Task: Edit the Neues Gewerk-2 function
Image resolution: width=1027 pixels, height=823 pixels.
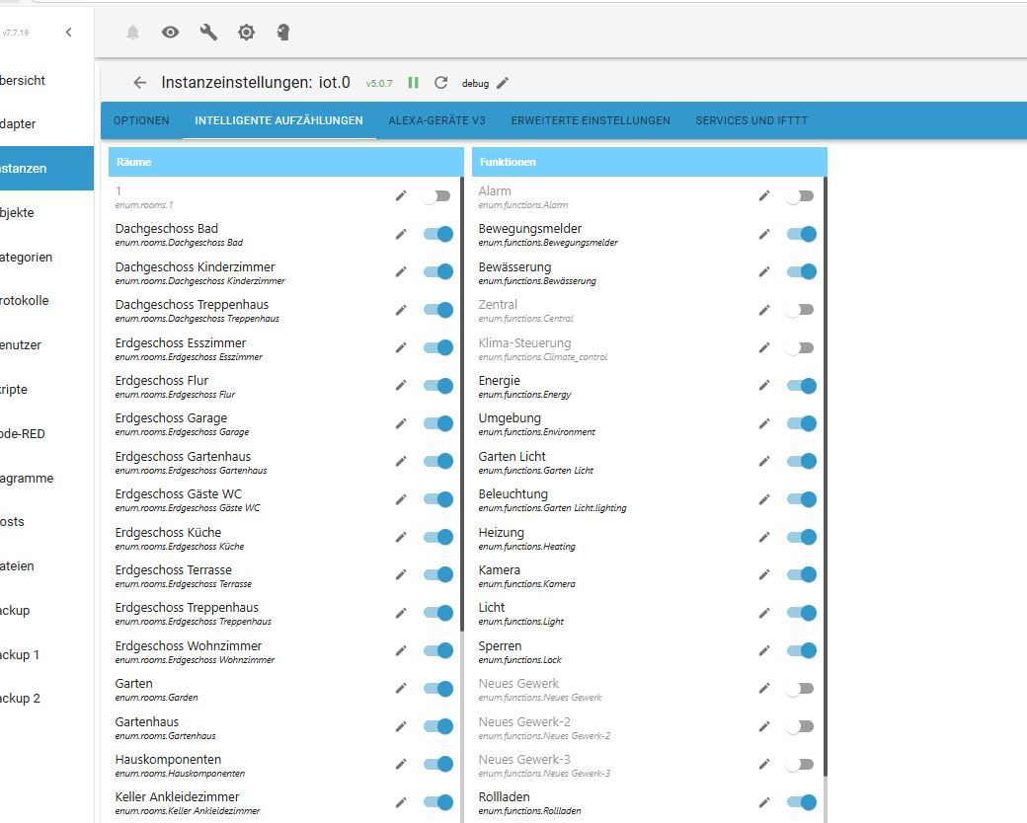Action: [763, 726]
